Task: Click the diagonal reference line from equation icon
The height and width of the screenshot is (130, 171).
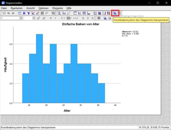Action: 69,13
